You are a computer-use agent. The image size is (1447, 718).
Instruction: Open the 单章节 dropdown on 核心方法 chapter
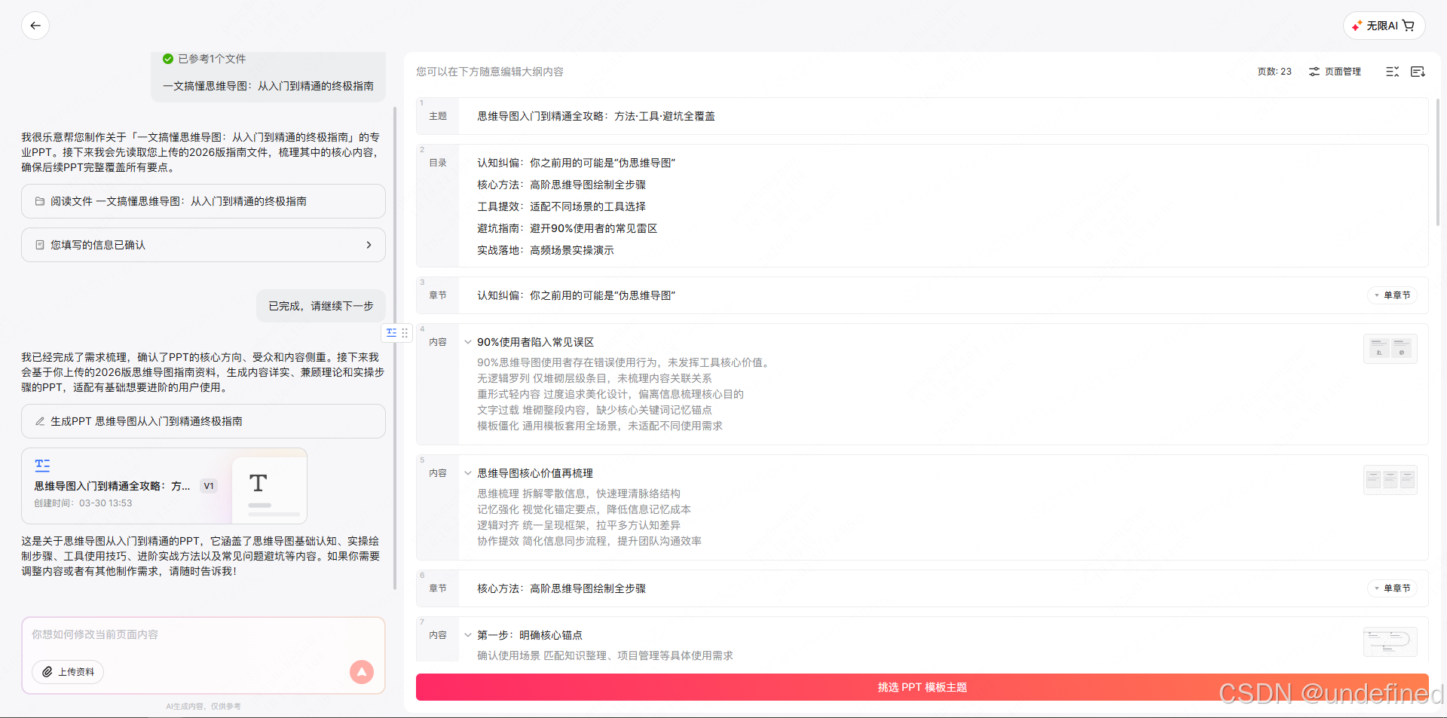tap(1392, 588)
